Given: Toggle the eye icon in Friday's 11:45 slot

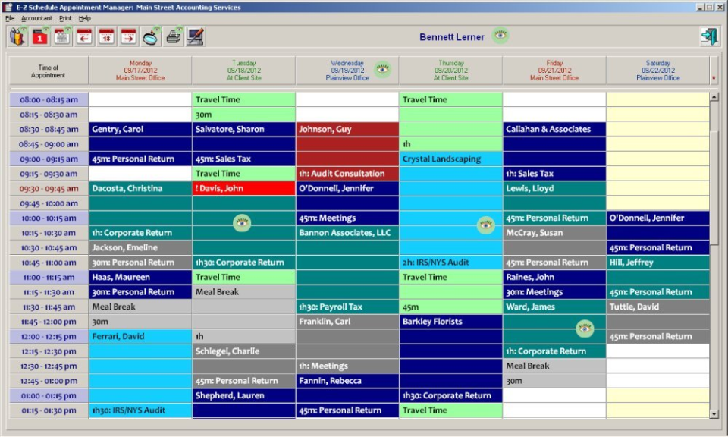Looking at the screenshot, I should pos(584,329).
